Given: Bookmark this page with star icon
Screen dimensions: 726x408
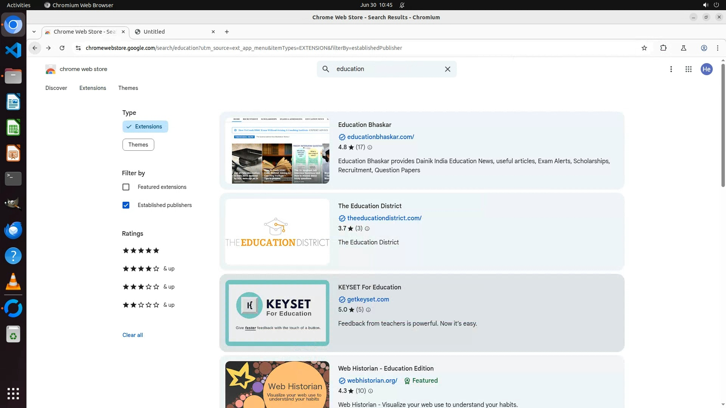Looking at the screenshot, I should pos(644,48).
